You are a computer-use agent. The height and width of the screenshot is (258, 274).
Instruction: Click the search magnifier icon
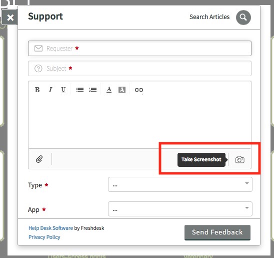[243, 18]
